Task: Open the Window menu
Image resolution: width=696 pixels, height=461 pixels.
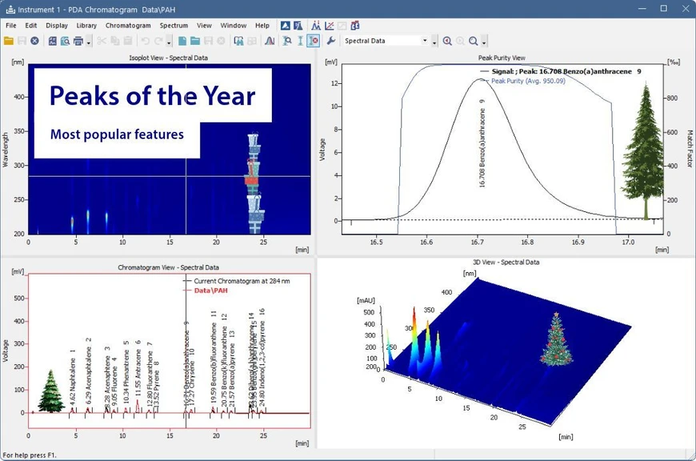Action: [233, 26]
